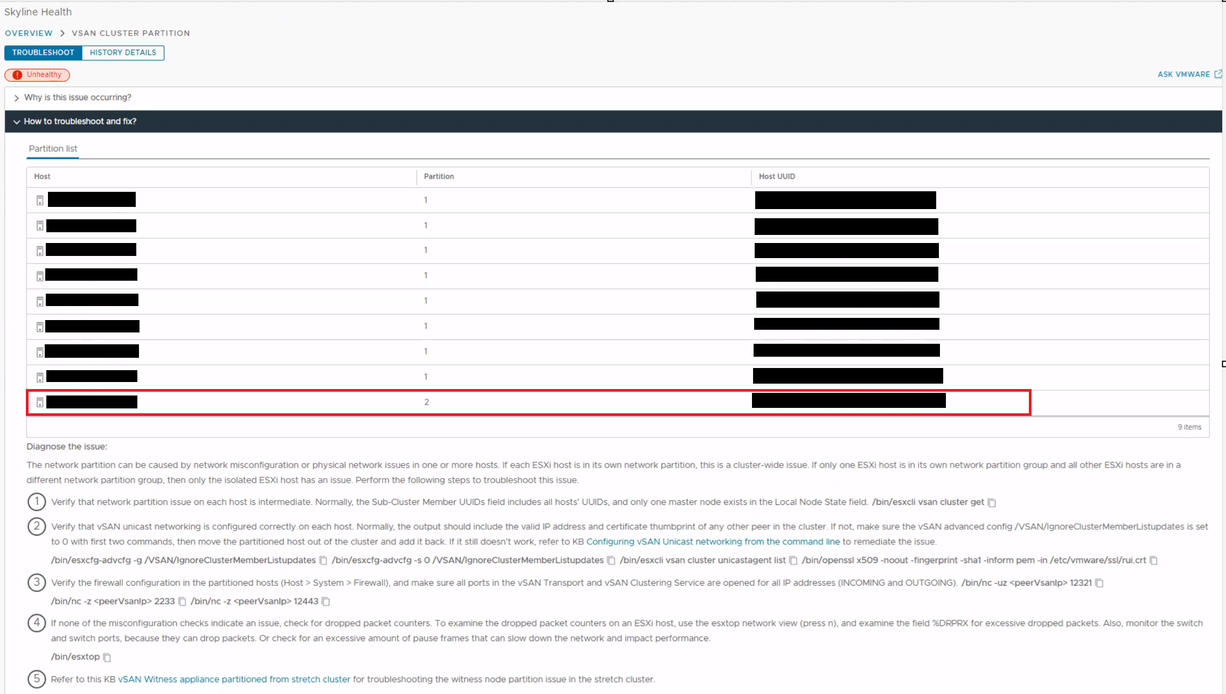Copy the esxcli vsan cluster get command
The height and width of the screenshot is (694, 1226).
click(992, 503)
